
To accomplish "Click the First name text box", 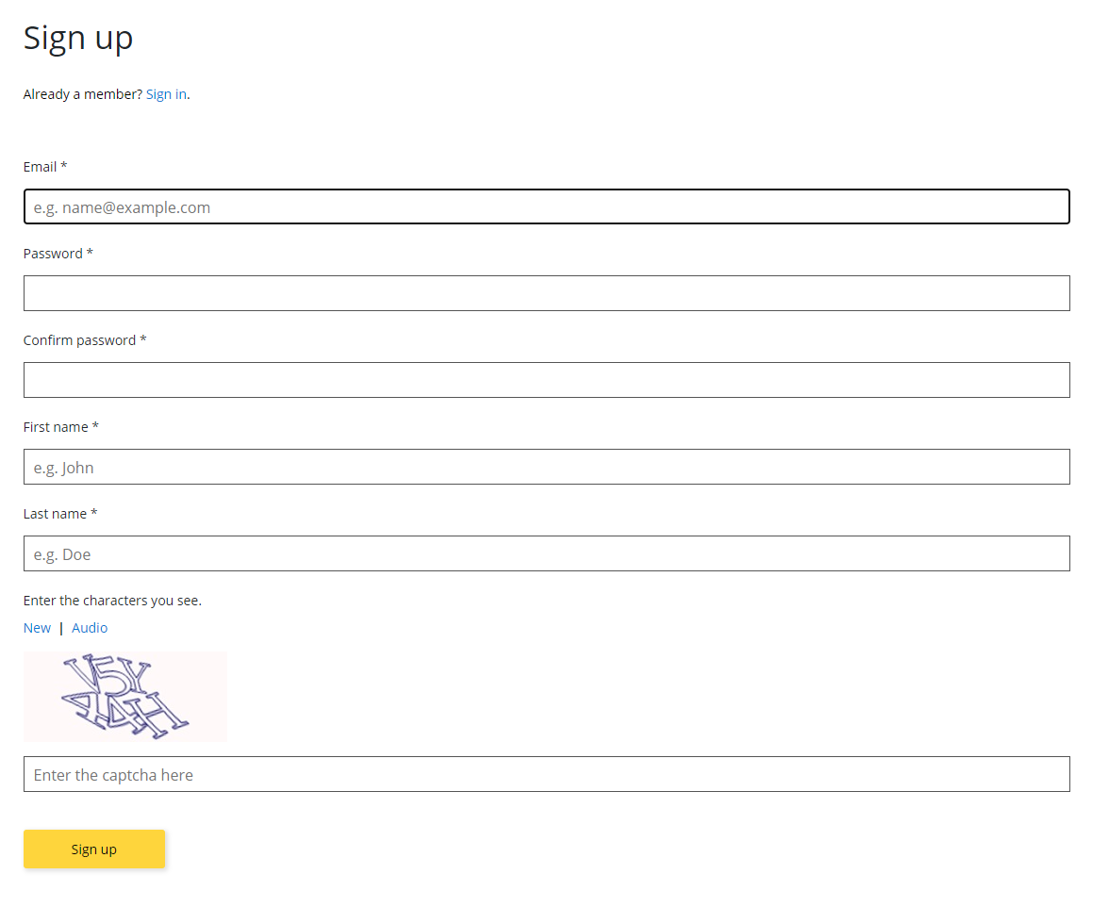I will click(x=546, y=467).
